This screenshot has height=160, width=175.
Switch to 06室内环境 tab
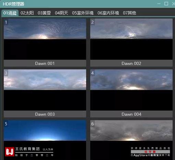coord(108,13)
